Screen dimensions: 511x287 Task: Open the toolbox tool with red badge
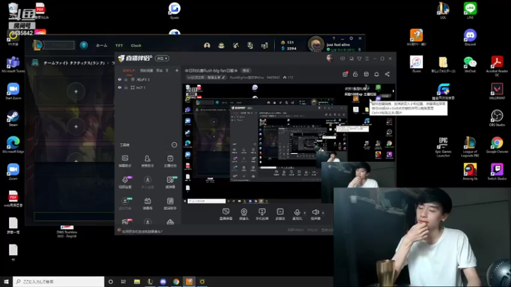click(125, 221)
